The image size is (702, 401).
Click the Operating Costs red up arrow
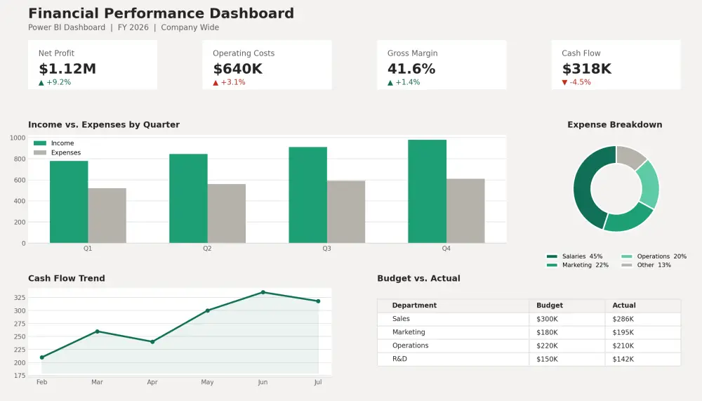(216, 82)
